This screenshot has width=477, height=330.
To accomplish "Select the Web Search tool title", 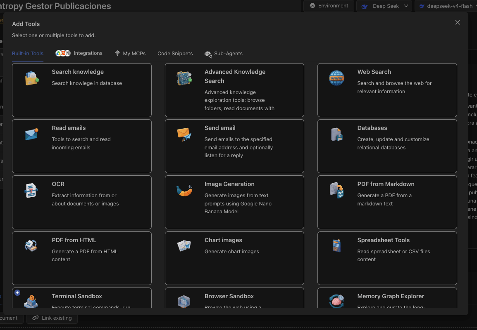I will 374,72.
